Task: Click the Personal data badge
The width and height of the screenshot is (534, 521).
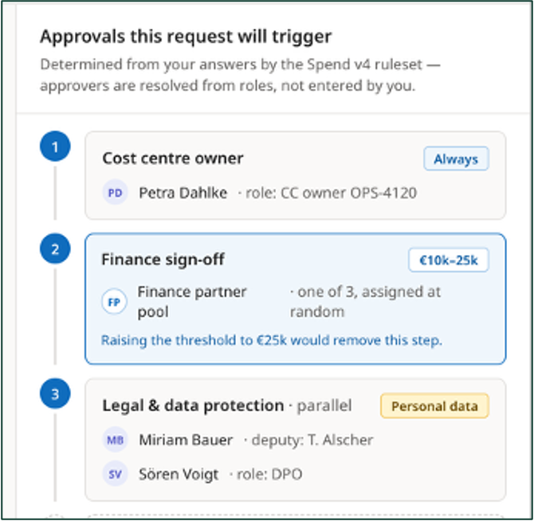Action: tap(434, 406)
